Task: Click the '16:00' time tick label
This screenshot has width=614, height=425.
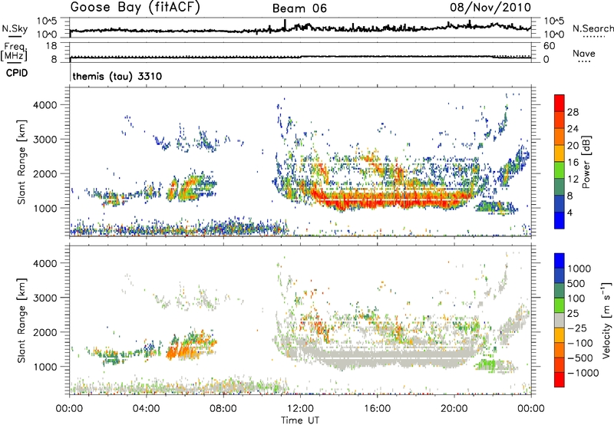Action: [x=377, y=409]
